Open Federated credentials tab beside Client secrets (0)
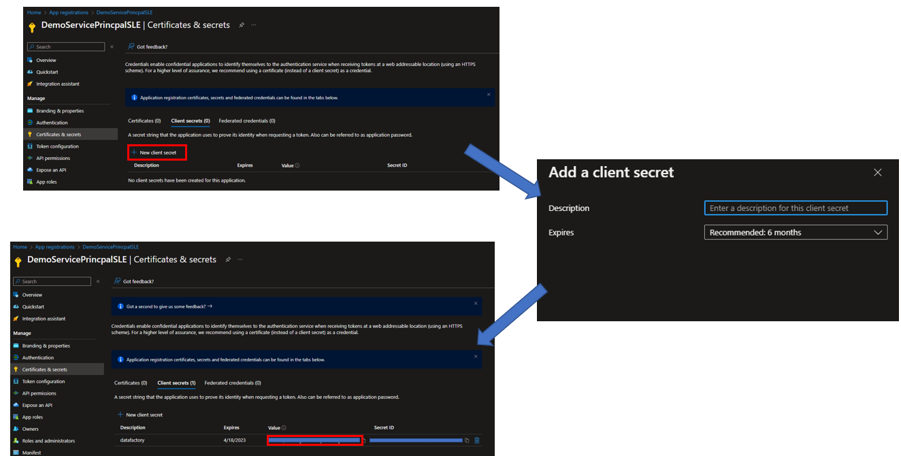Screen dimensions: 901x456 click(247, 121)
